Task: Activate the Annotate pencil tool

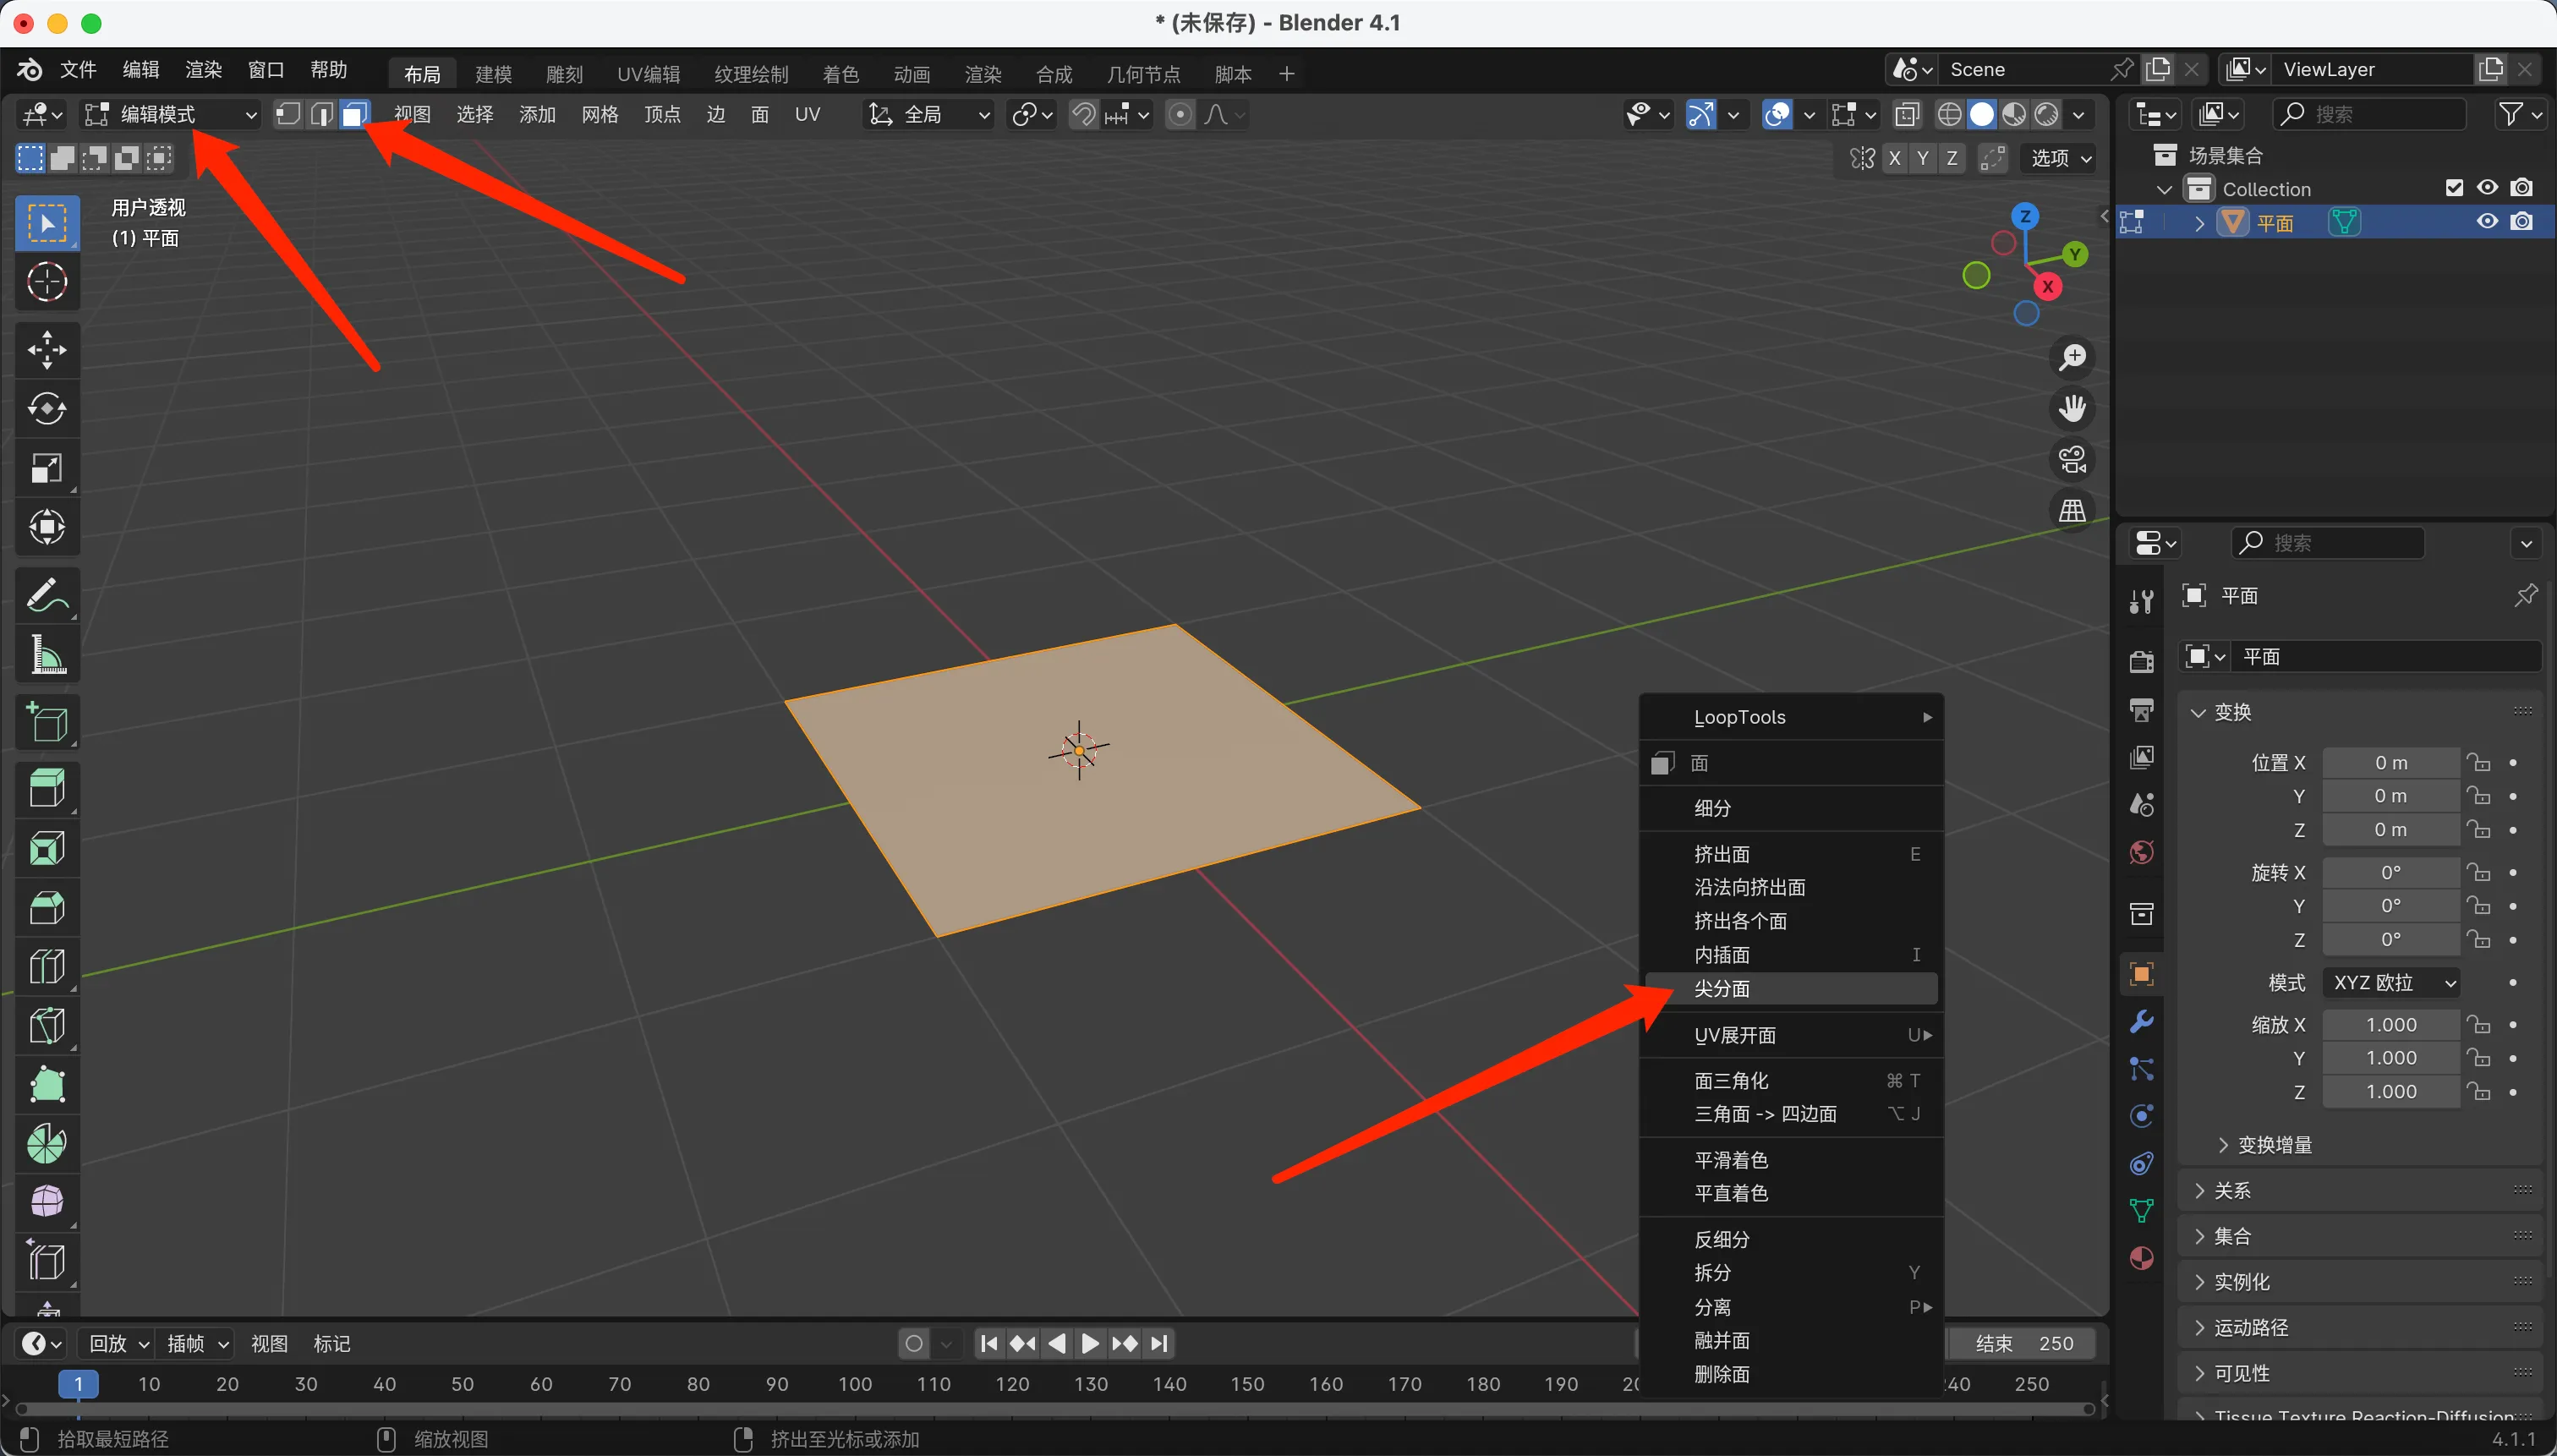Action: coord(47,596)
